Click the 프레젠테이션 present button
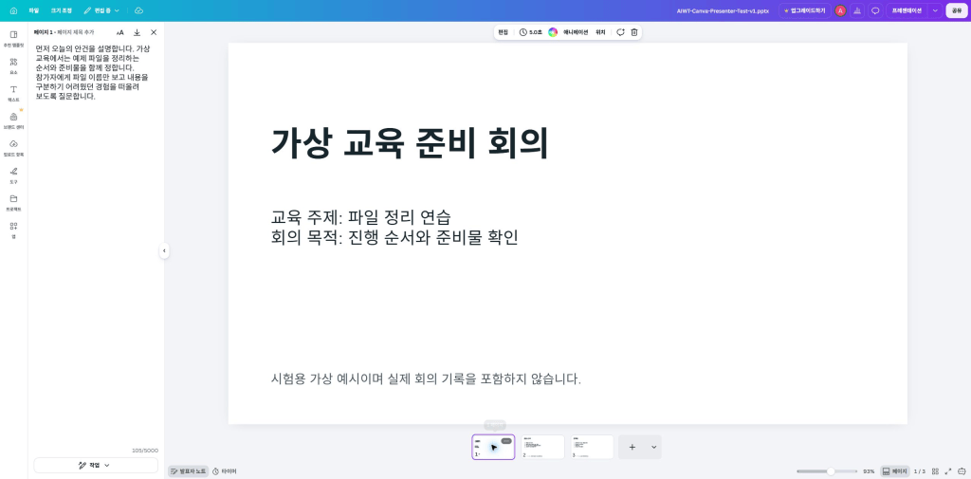This screenshot has height=479, width=971. [907, 10]
